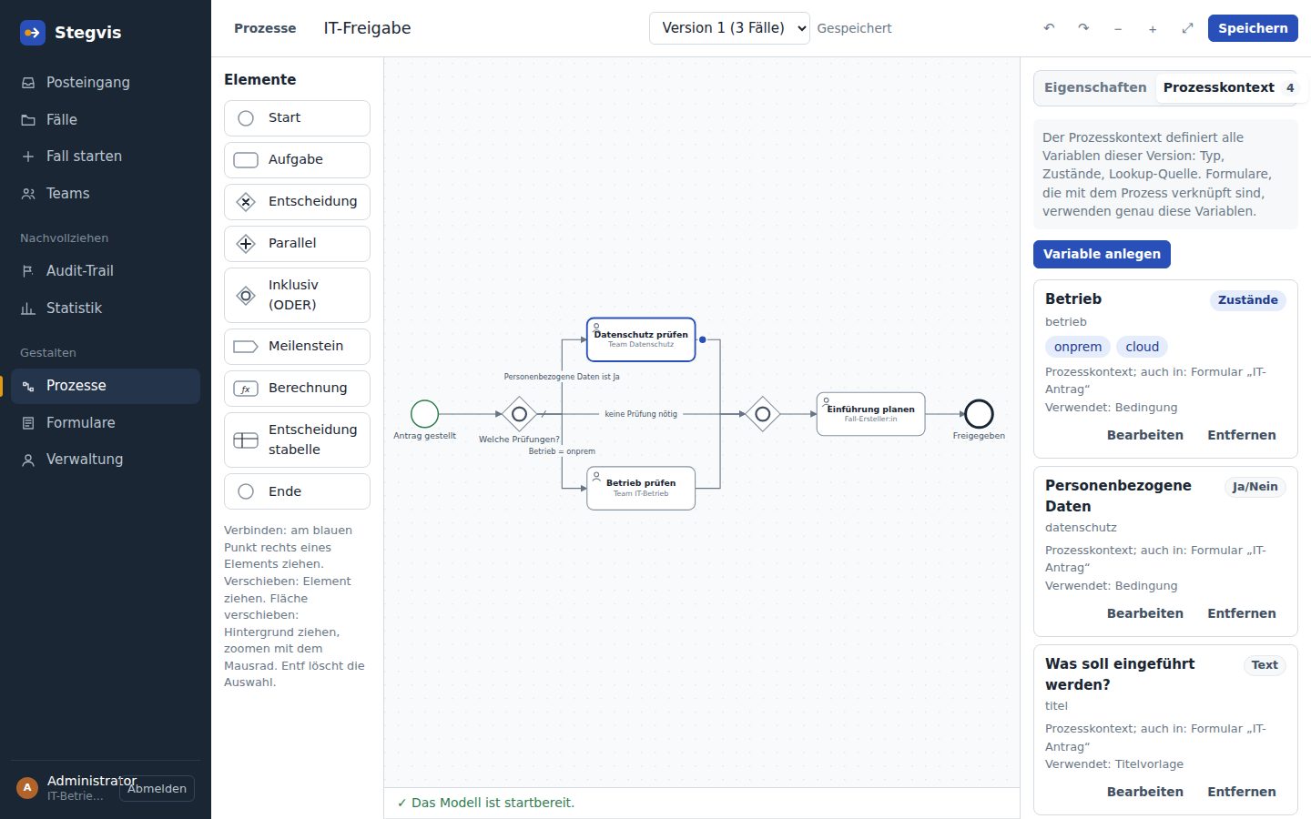
Task: Open the Version 1 (3 Fälle) dropdown
Action: (x=729, y=28)
